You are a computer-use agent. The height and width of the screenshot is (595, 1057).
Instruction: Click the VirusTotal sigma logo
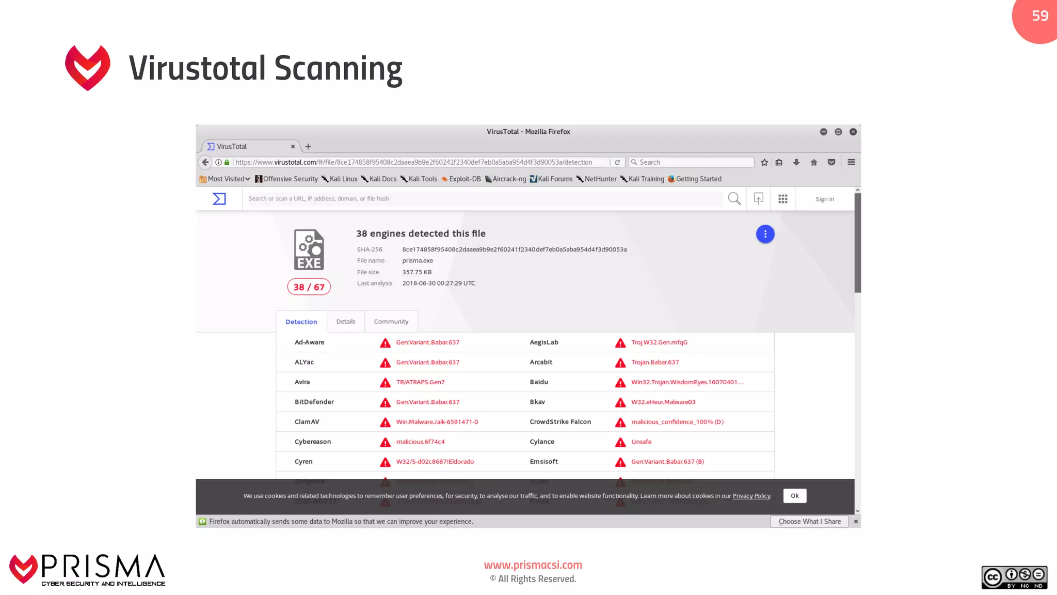pyautogui.click(x=219, y=199)
